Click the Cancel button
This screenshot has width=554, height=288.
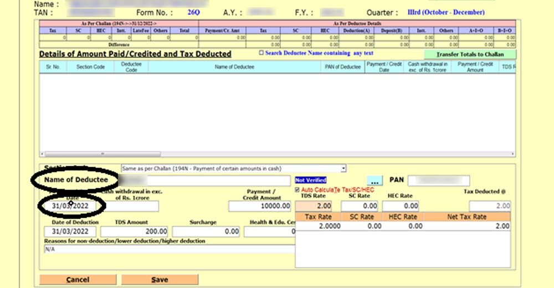click(78, 280)
